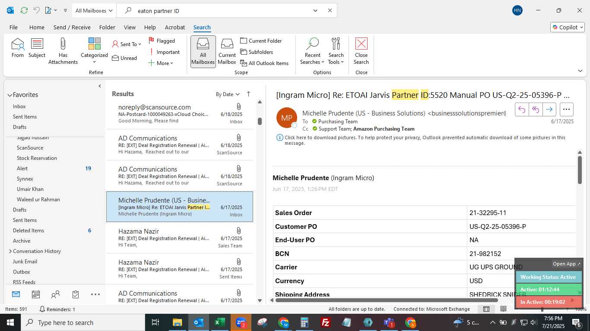
Task: Open Excel from the Windows taskbar
Action: pyautogui.click(x=220, y=322)
